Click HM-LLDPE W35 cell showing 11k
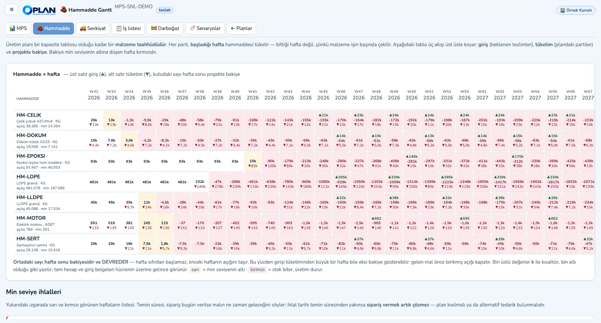Image resolution: width=601 pixels, height=323 pixels. click(147, 202)
